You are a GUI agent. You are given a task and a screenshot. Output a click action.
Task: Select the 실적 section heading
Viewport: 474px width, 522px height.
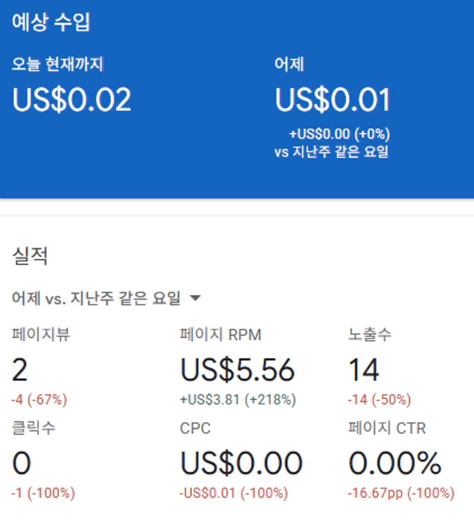pyautogui.click(x=30, y=256)
